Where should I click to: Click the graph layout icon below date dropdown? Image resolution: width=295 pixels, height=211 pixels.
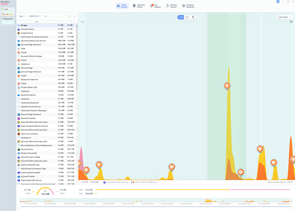tap(292, 22)
